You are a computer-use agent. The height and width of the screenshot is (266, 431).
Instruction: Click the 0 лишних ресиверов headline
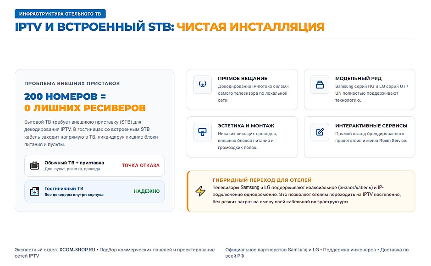pyautogui.click(x=85, y=108)
